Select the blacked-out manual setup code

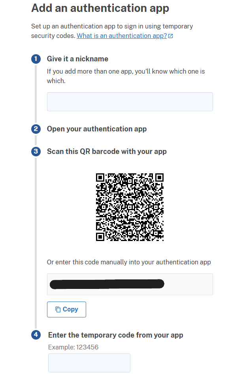(107, 284)
